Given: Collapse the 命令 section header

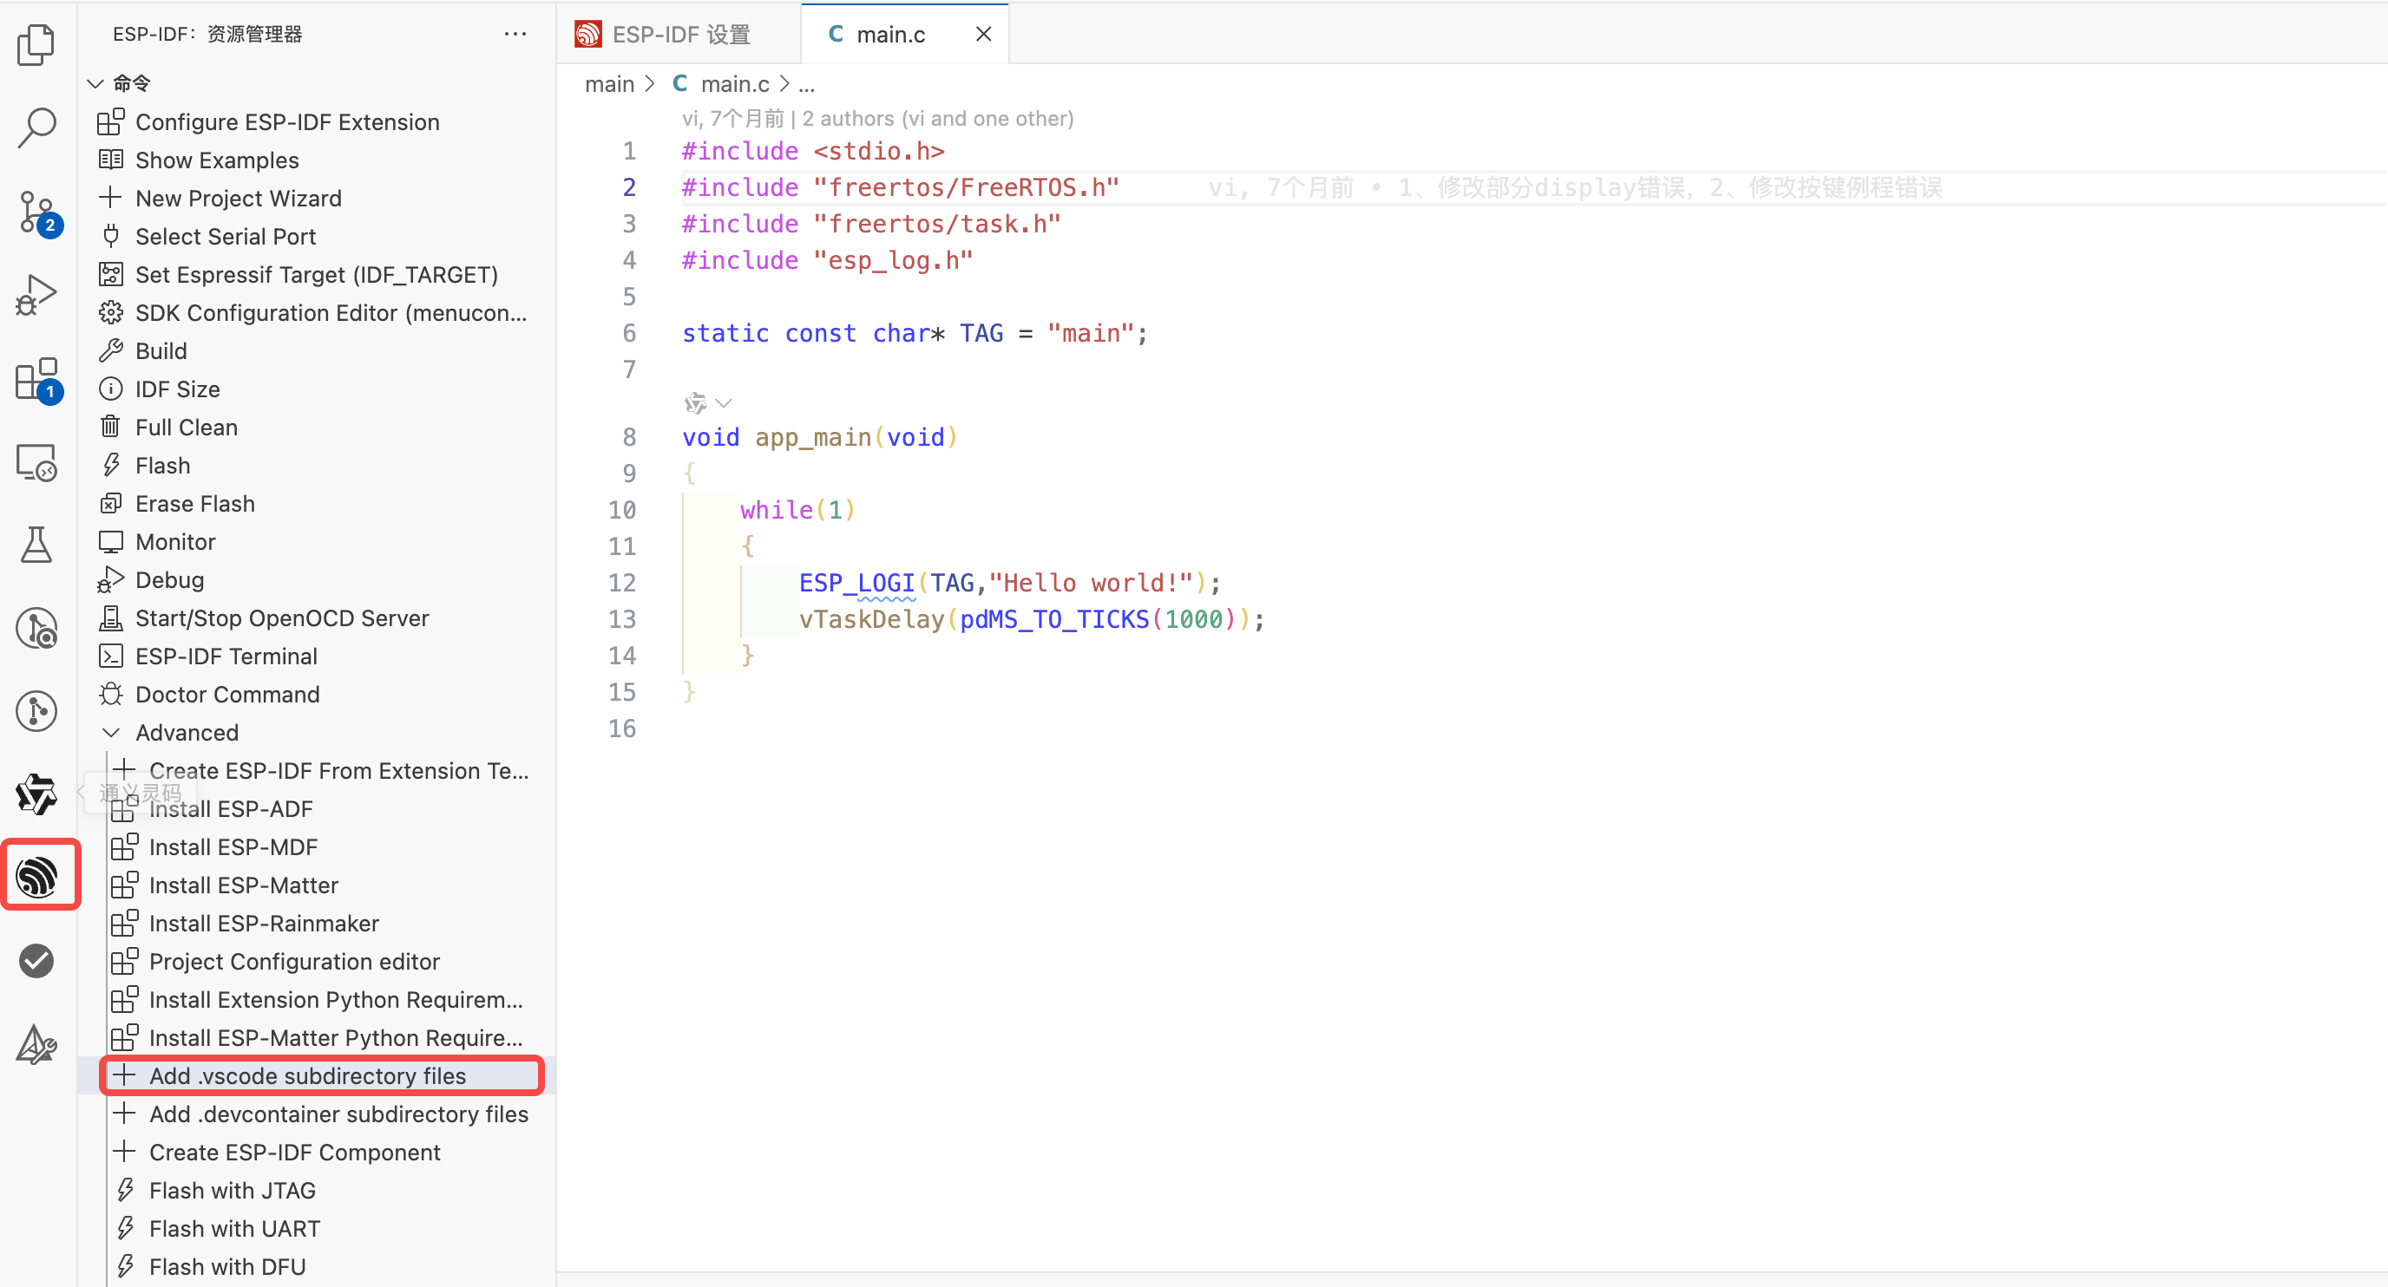Looking at the screenshot, I should 131,82.
